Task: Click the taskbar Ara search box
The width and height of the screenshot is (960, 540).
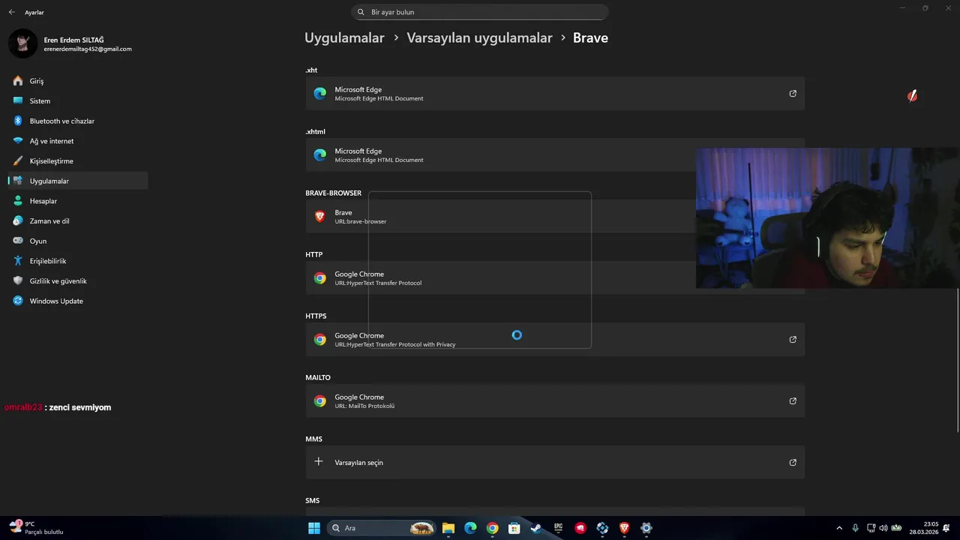Action: 382,528
